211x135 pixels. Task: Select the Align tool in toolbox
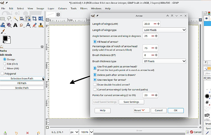coord(22,19)
